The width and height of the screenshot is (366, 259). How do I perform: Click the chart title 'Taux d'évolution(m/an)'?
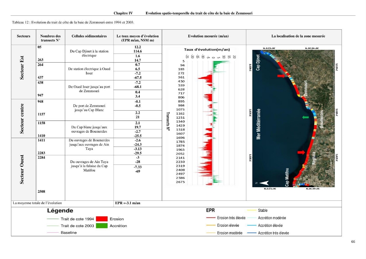point(207,49)
